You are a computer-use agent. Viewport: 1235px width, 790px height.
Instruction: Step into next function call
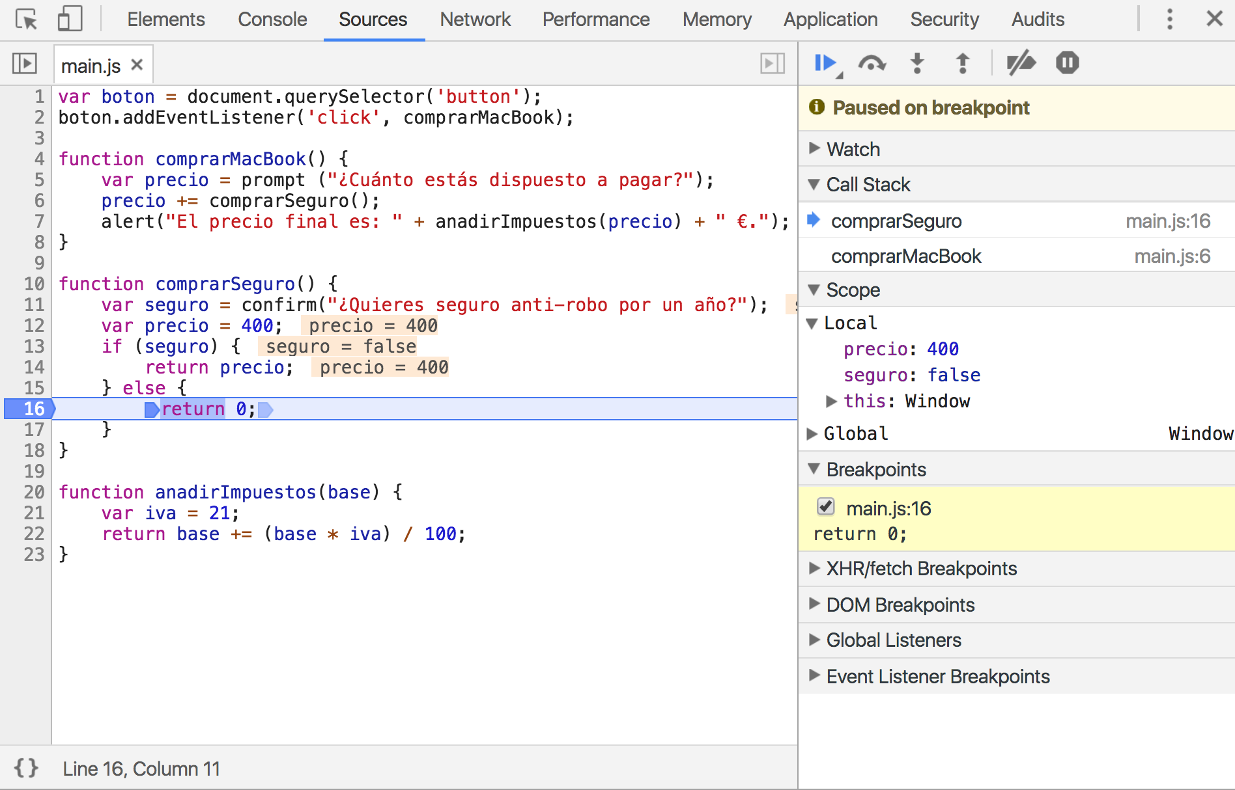pyautogui.click(x=917, y=63)
